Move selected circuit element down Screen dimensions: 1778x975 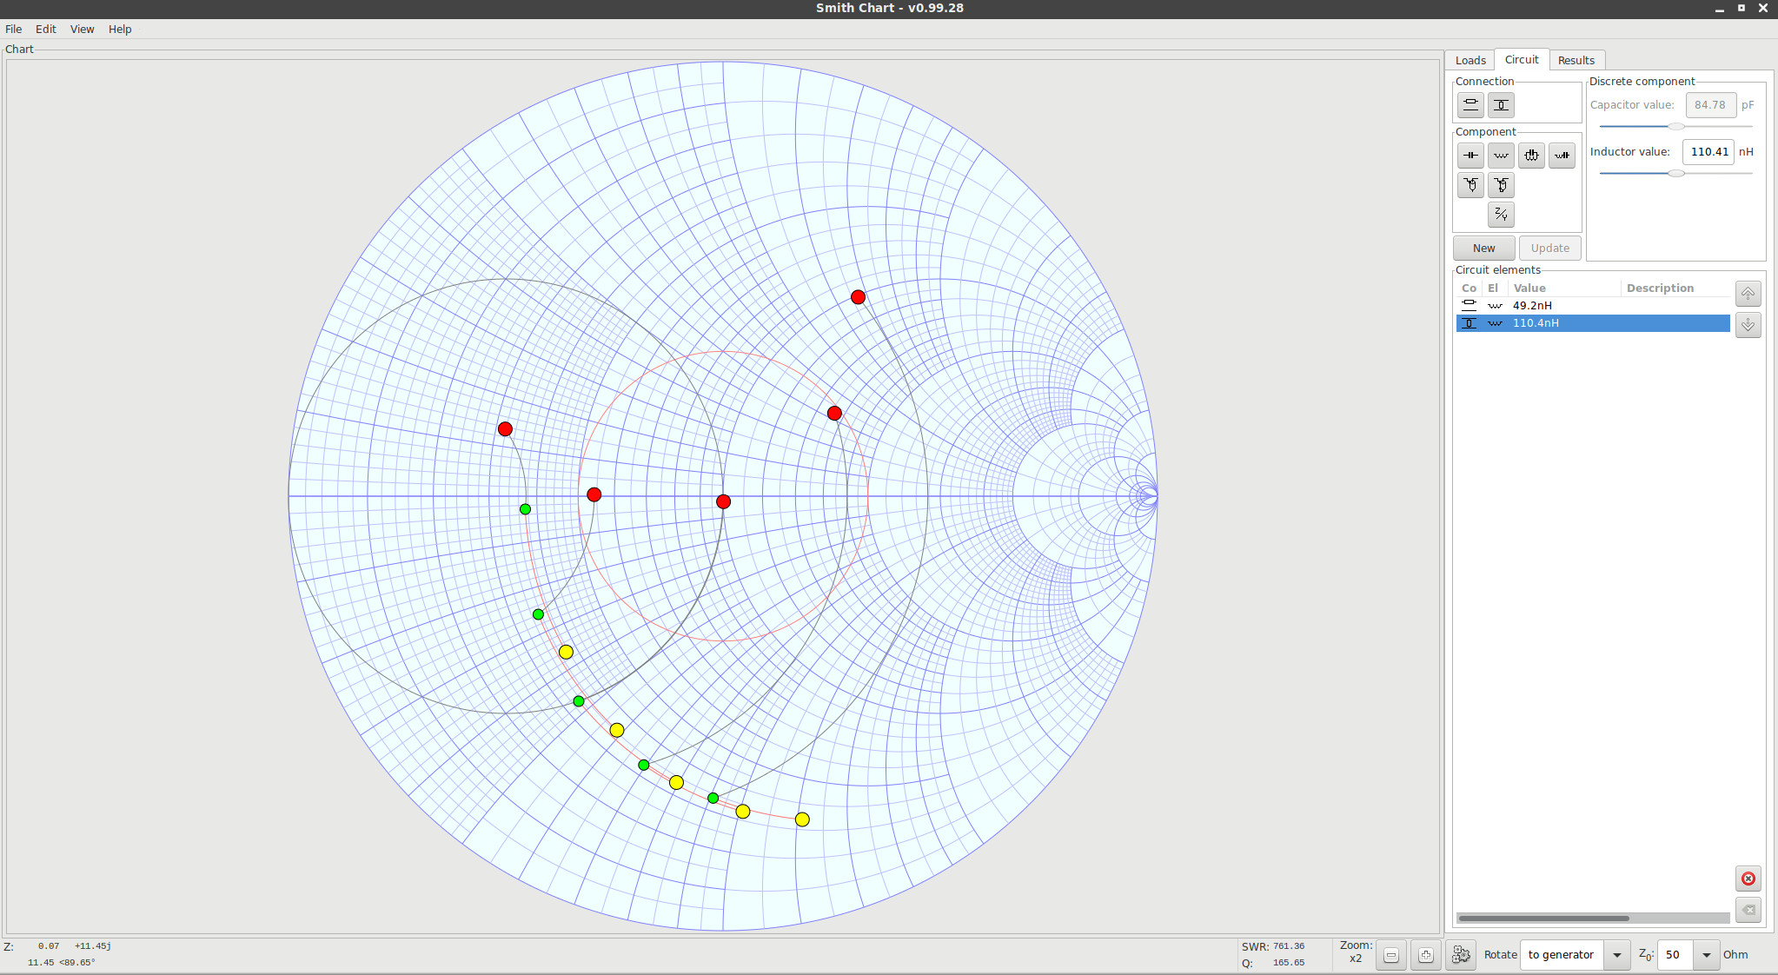pos(1748,325)
